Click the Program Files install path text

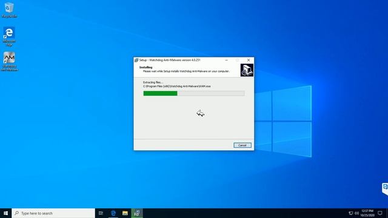[x=176, y=86]
